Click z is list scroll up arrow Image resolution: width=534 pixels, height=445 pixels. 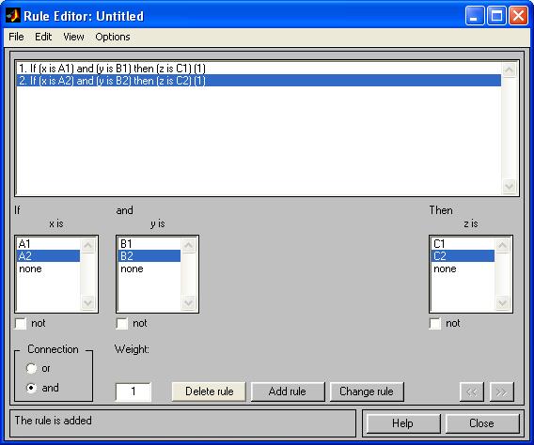[x=502, y=245]
